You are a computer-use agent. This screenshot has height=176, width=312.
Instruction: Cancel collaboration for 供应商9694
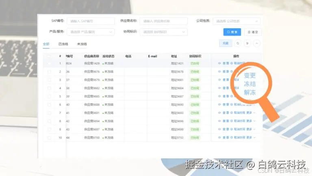[x=238, y=121]
